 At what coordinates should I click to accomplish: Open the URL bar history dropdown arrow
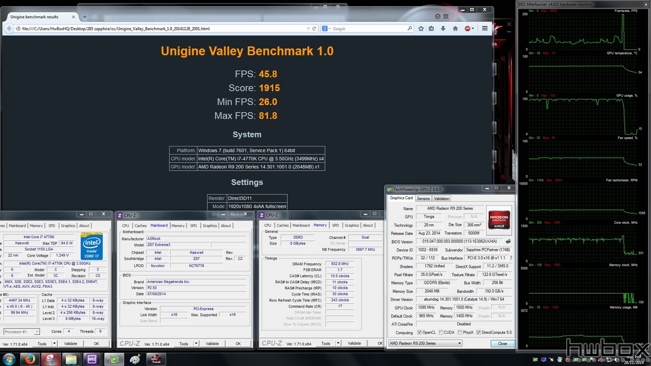[x=308, y=29]
